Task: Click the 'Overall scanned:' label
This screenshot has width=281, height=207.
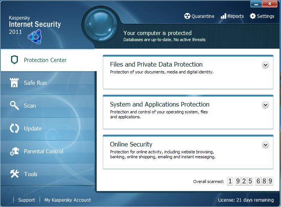Action: click(x=208, y=182)
